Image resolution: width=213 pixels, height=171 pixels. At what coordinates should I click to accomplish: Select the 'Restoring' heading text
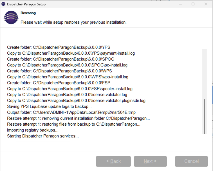[28, 13]
